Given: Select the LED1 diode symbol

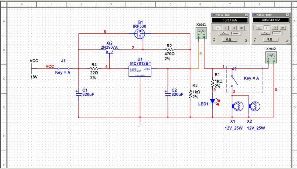Looking at the screenshot, I should [213, 101].
